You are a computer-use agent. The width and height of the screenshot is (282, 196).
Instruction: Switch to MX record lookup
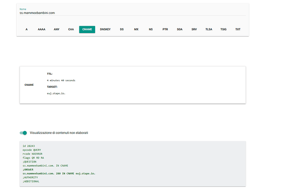point(136,29)
